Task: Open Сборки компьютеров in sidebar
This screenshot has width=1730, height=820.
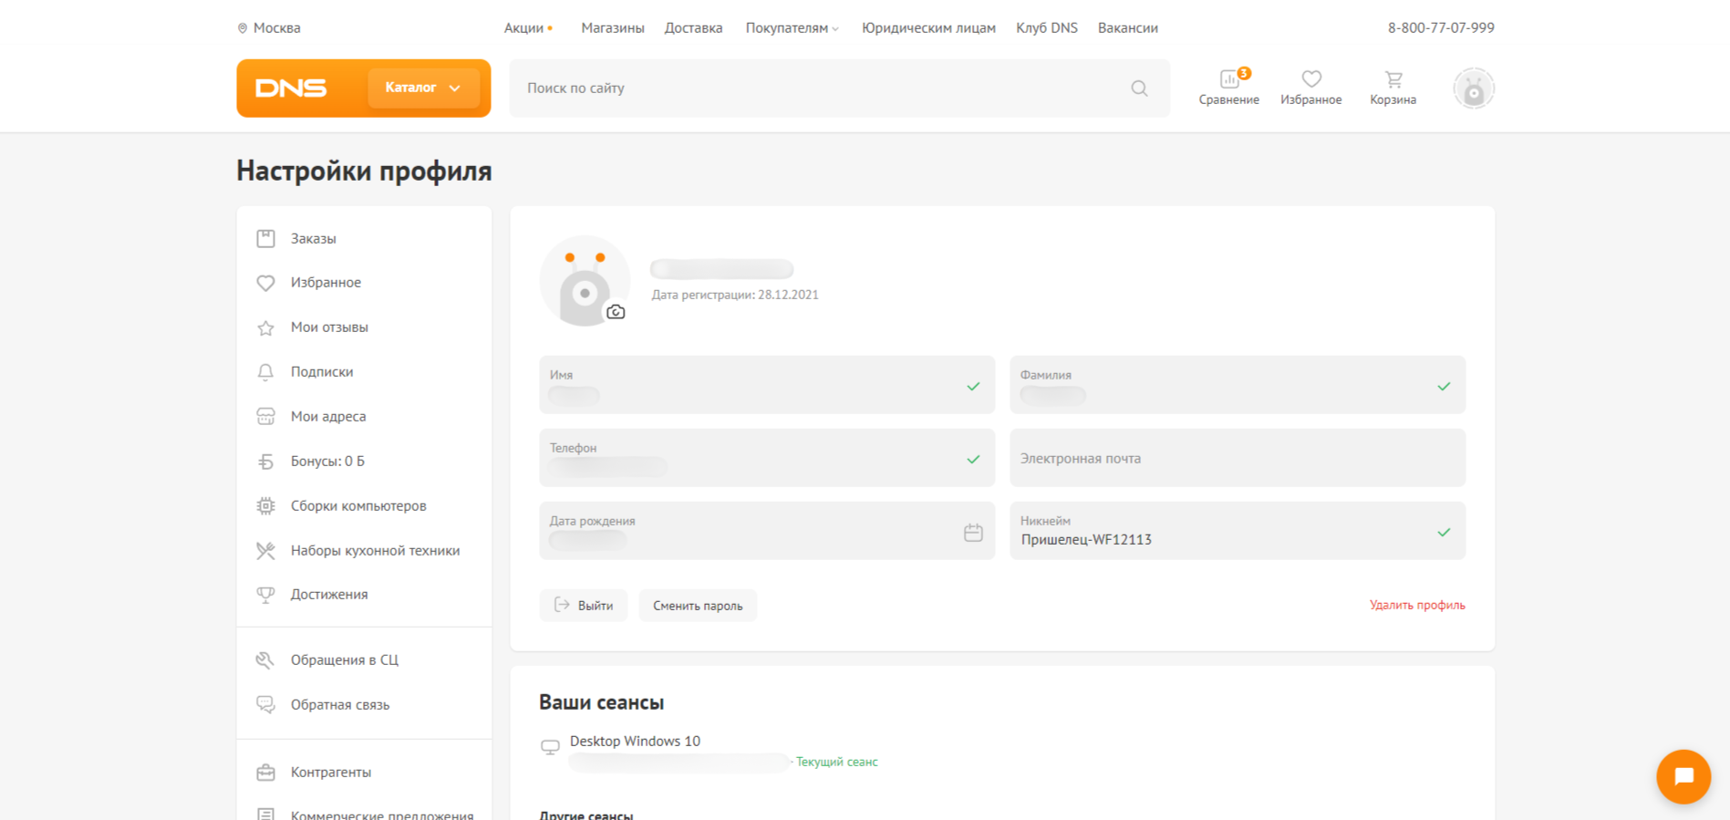Action: (x=358, y=506)
